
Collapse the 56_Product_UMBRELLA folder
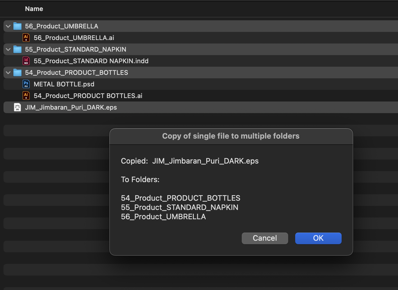(x=8, y=26)
